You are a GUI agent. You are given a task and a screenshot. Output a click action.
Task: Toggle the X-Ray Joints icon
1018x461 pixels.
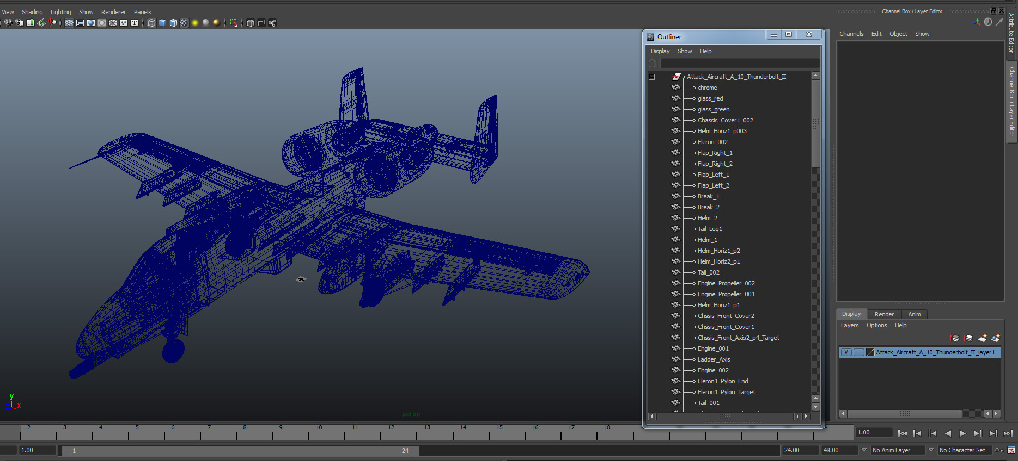(272, 23)
